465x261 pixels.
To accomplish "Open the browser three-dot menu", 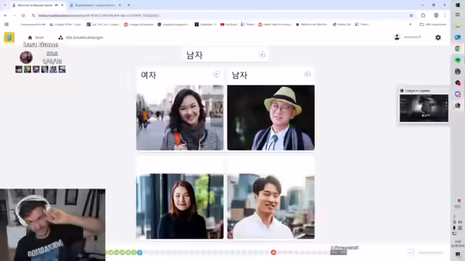I will pos(445,15).
